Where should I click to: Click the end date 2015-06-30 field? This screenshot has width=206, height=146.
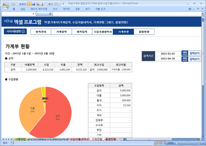click(168, 59)
